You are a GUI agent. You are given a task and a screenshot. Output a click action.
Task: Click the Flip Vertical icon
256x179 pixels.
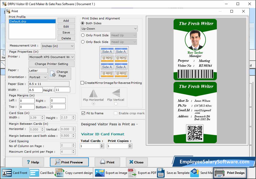116,93
